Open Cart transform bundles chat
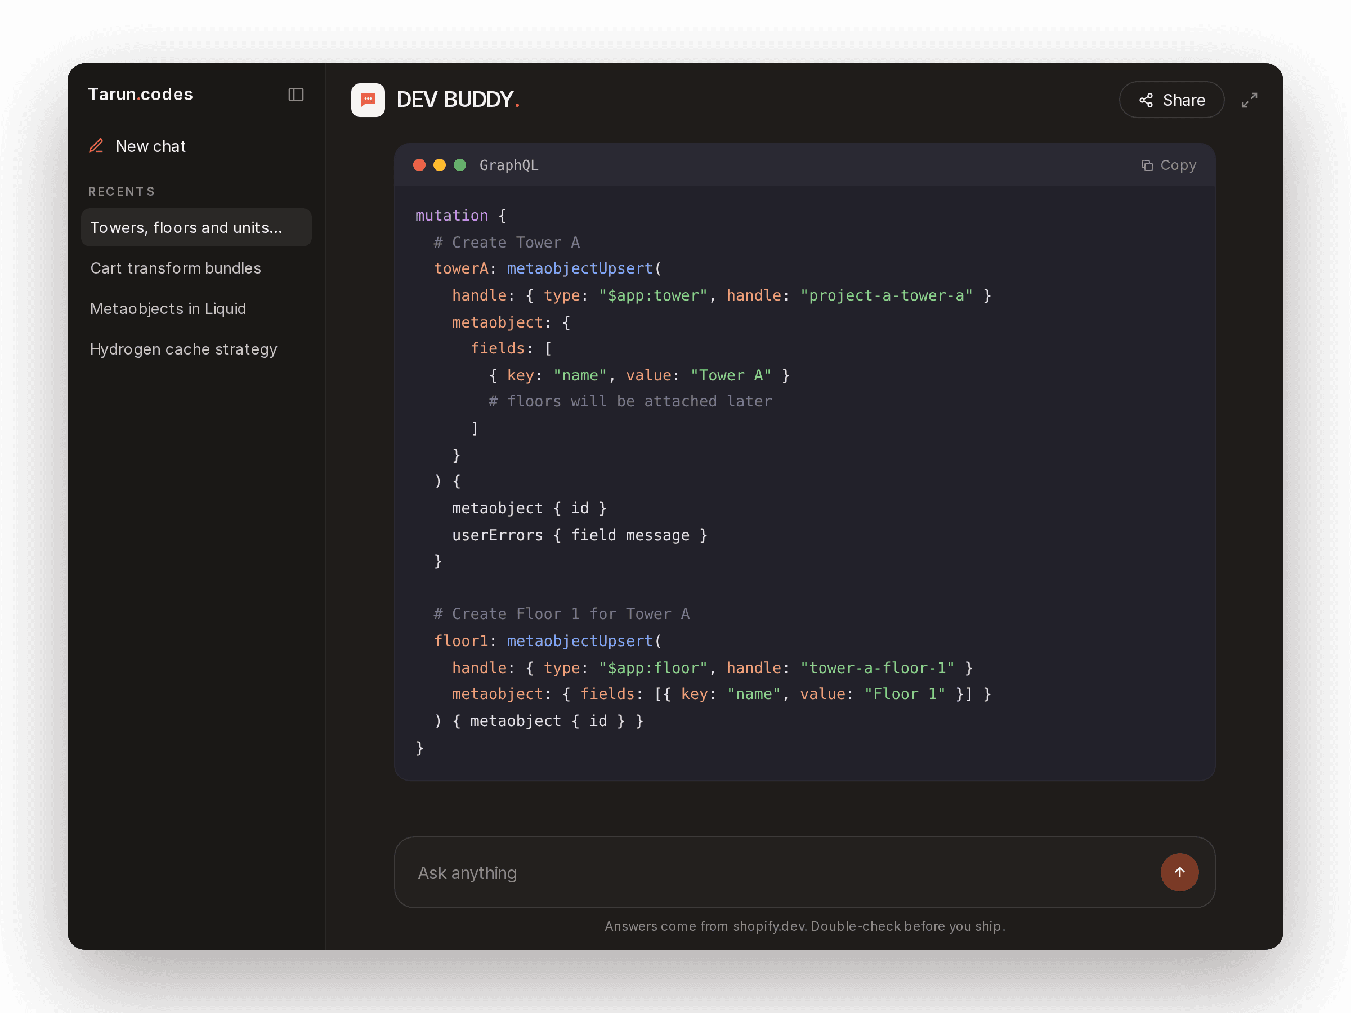The width and height of the screenshot is (1351, 1013). tap(196, 268)
